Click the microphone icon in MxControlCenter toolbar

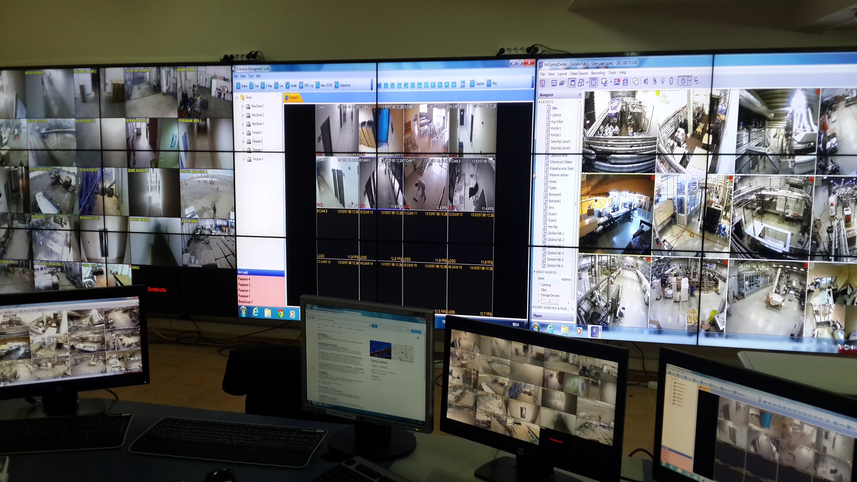click(654, 81)
